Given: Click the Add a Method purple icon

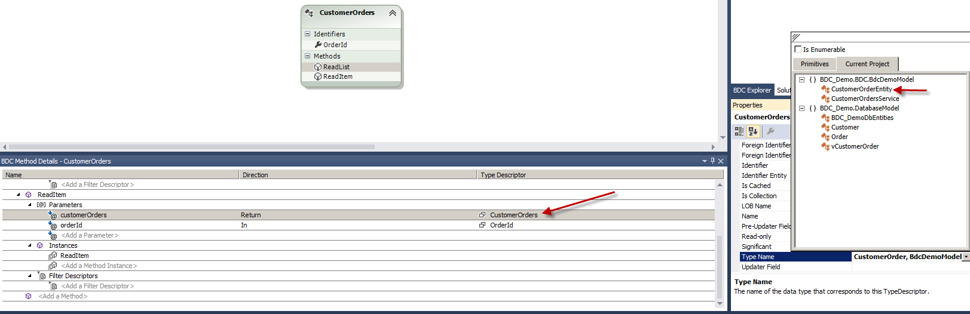Looking at the screenshot, I should [28, 296].
